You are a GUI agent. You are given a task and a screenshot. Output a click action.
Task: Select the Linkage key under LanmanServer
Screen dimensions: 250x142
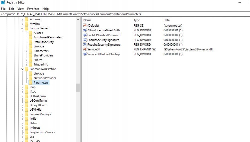tap(39, 46)
